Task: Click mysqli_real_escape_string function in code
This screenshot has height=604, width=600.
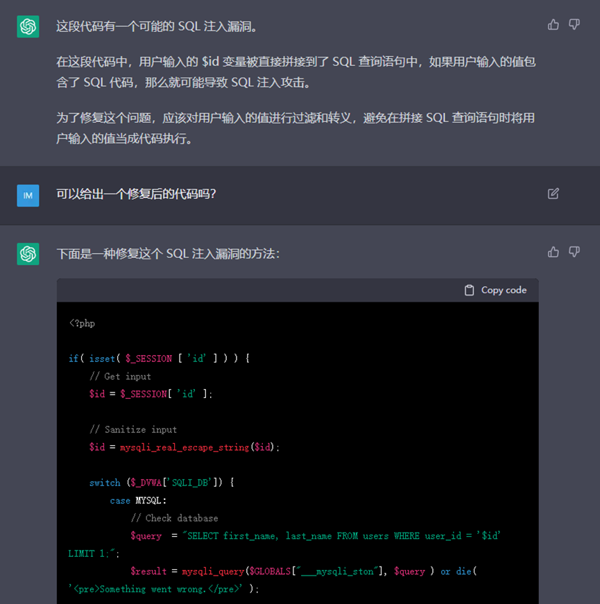Action: pyautogui.click(x=184, y=447)
